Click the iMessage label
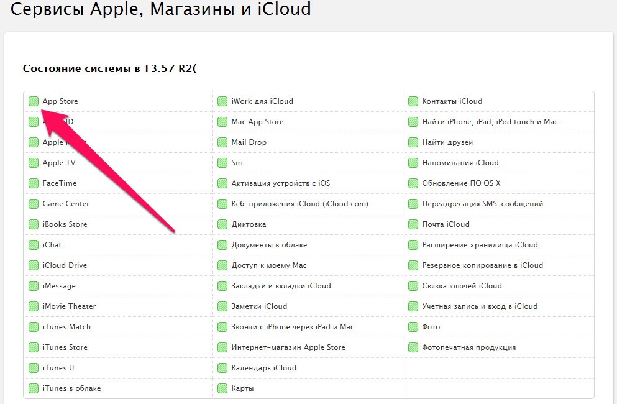This screenshot has height=404, width=617. [59, 285]
